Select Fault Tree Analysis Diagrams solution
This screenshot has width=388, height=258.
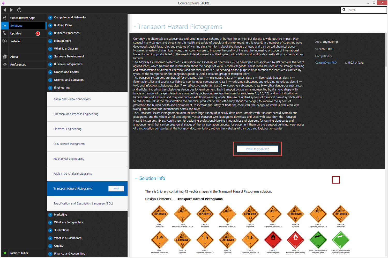(87, 174)
